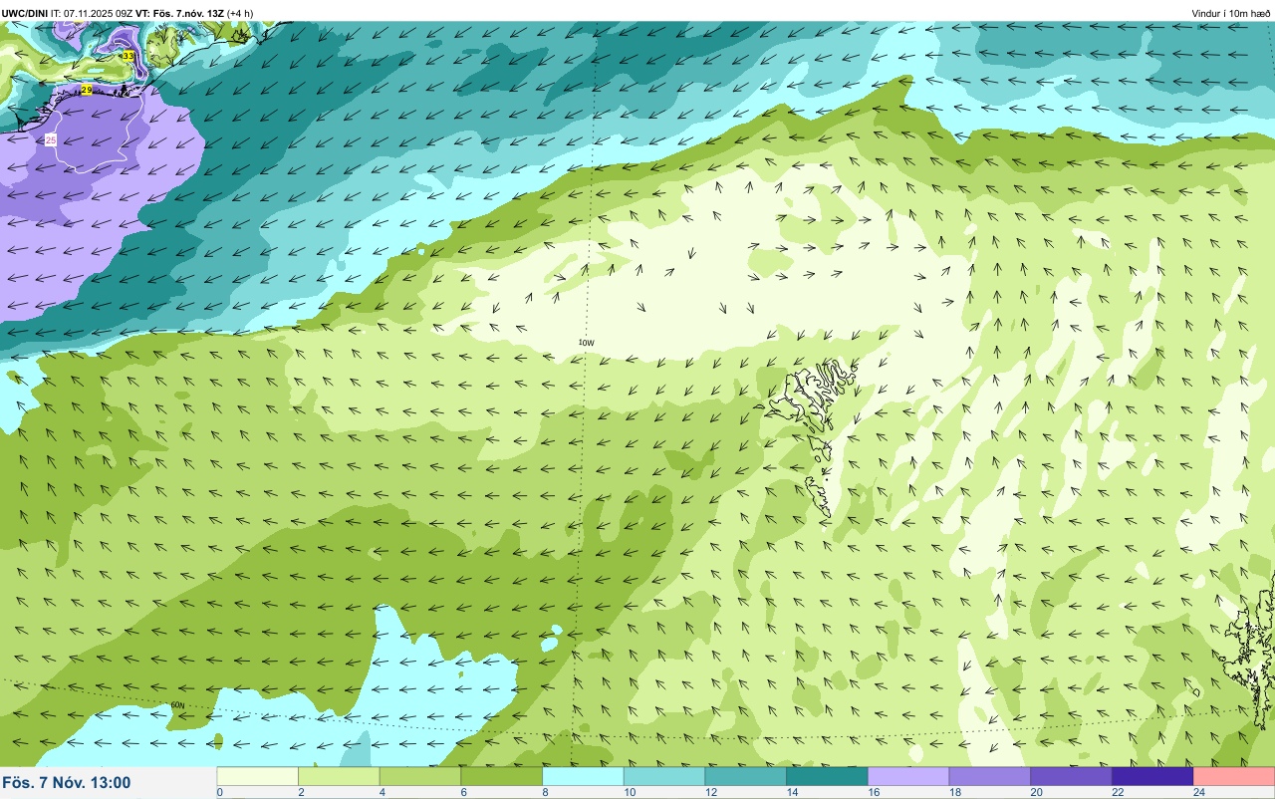Click the dark teal 14–16 legend swatch
The image size is (1275, 799).
[828, 776]
